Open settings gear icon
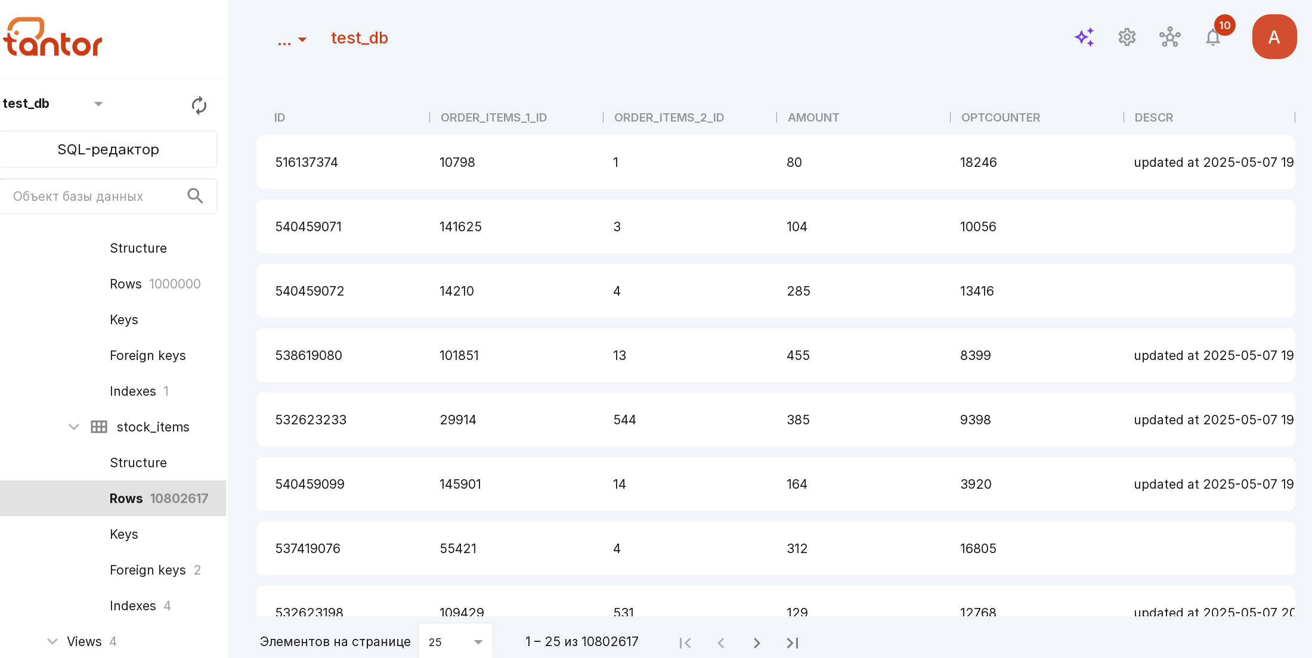The image size is (1312, 658). 1127,38
